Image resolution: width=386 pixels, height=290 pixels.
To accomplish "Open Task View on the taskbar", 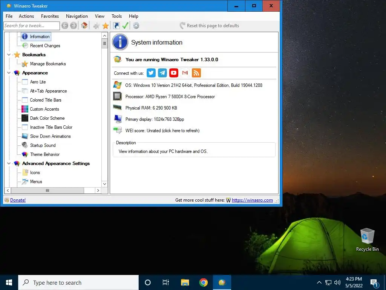I will click(166, 282).
